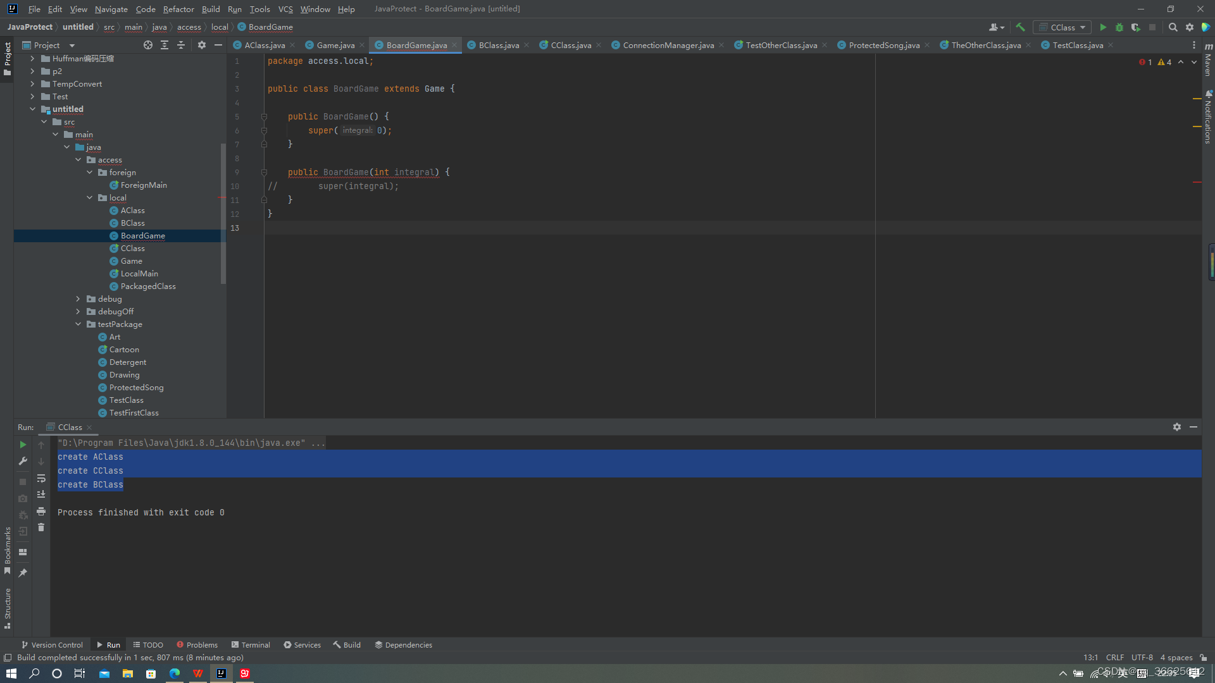Click the Search everywhere icon
This screenshot has height=683, width=1215.
point(1173,27)
